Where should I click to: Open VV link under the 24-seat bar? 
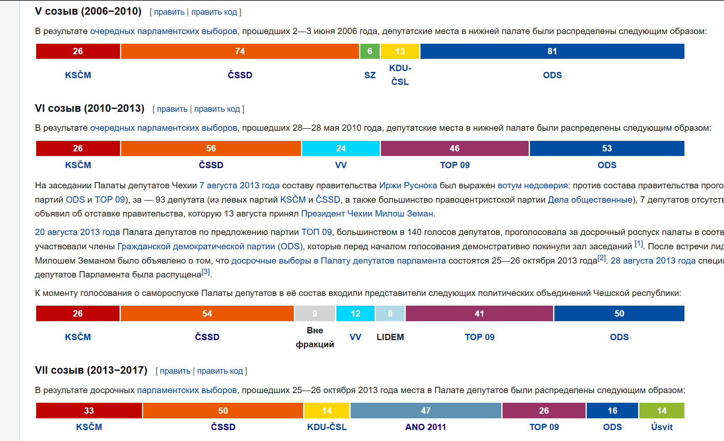click(x=341, y=165)
